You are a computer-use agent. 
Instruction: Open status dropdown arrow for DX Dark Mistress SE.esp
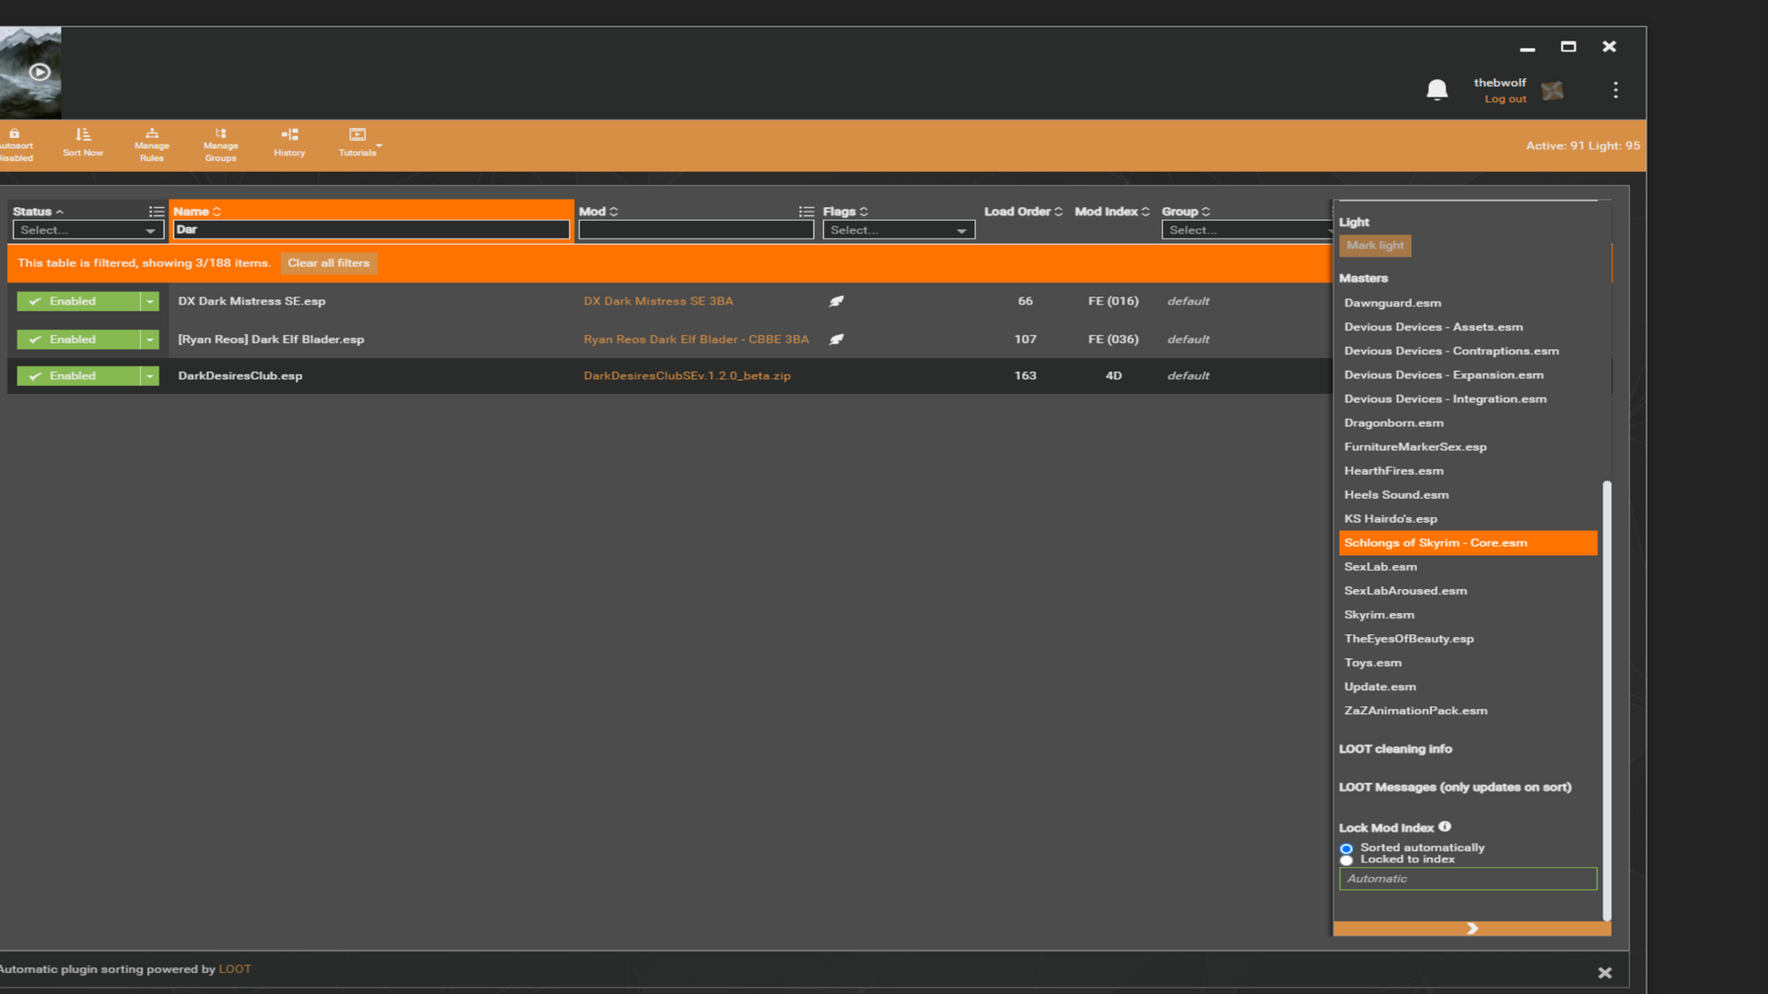coord(150,301)
